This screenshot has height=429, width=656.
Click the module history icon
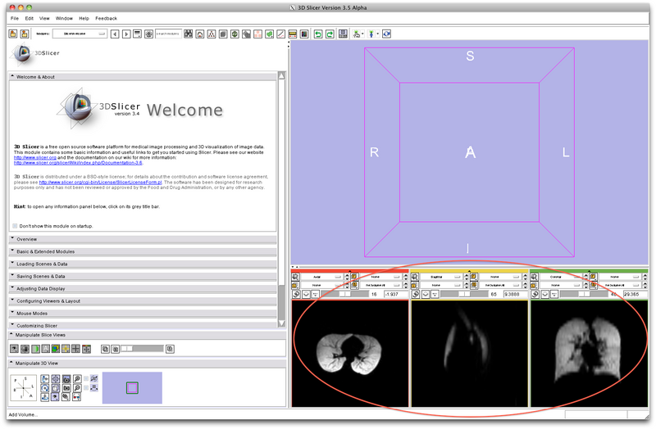point(137,34)
